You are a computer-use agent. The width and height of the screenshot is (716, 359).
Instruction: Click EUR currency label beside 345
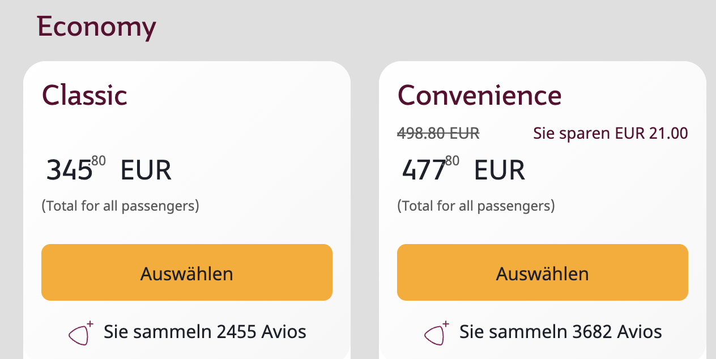pyautogui.click(x=146, y=170)
